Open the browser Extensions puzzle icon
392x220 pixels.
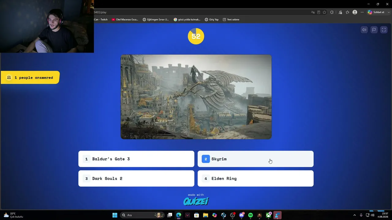click(x=332, y=12)
